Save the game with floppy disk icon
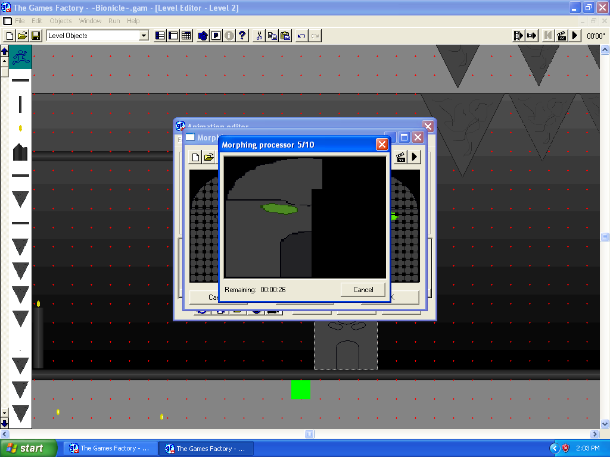The height and width of the screenshot is (457, 610). [35, 36]
